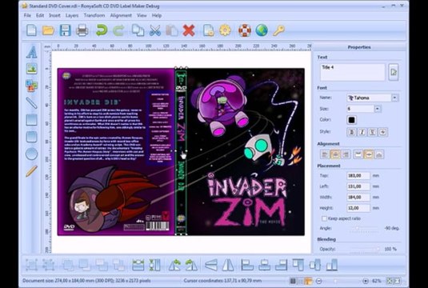The height and width of the screenshot is (288, 428).
Task: Open the Transform menu
Action: pyautogui.click(x=94, y=15)
